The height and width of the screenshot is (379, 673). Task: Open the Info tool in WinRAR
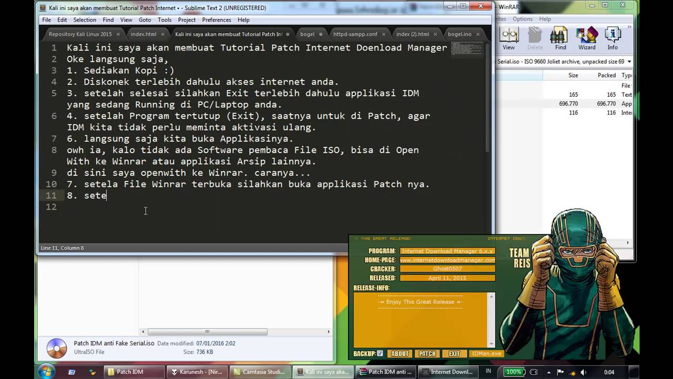pos(613,38)
